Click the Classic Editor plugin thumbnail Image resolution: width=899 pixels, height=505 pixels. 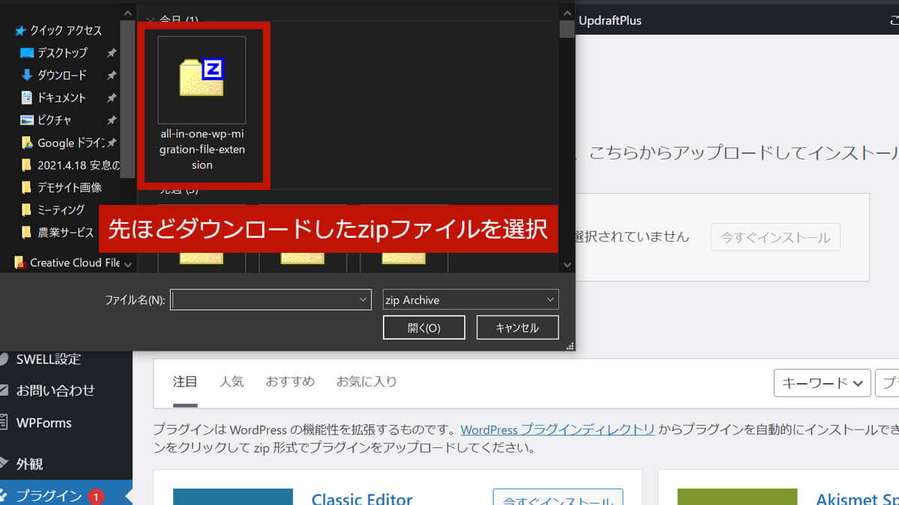[233, 497]
